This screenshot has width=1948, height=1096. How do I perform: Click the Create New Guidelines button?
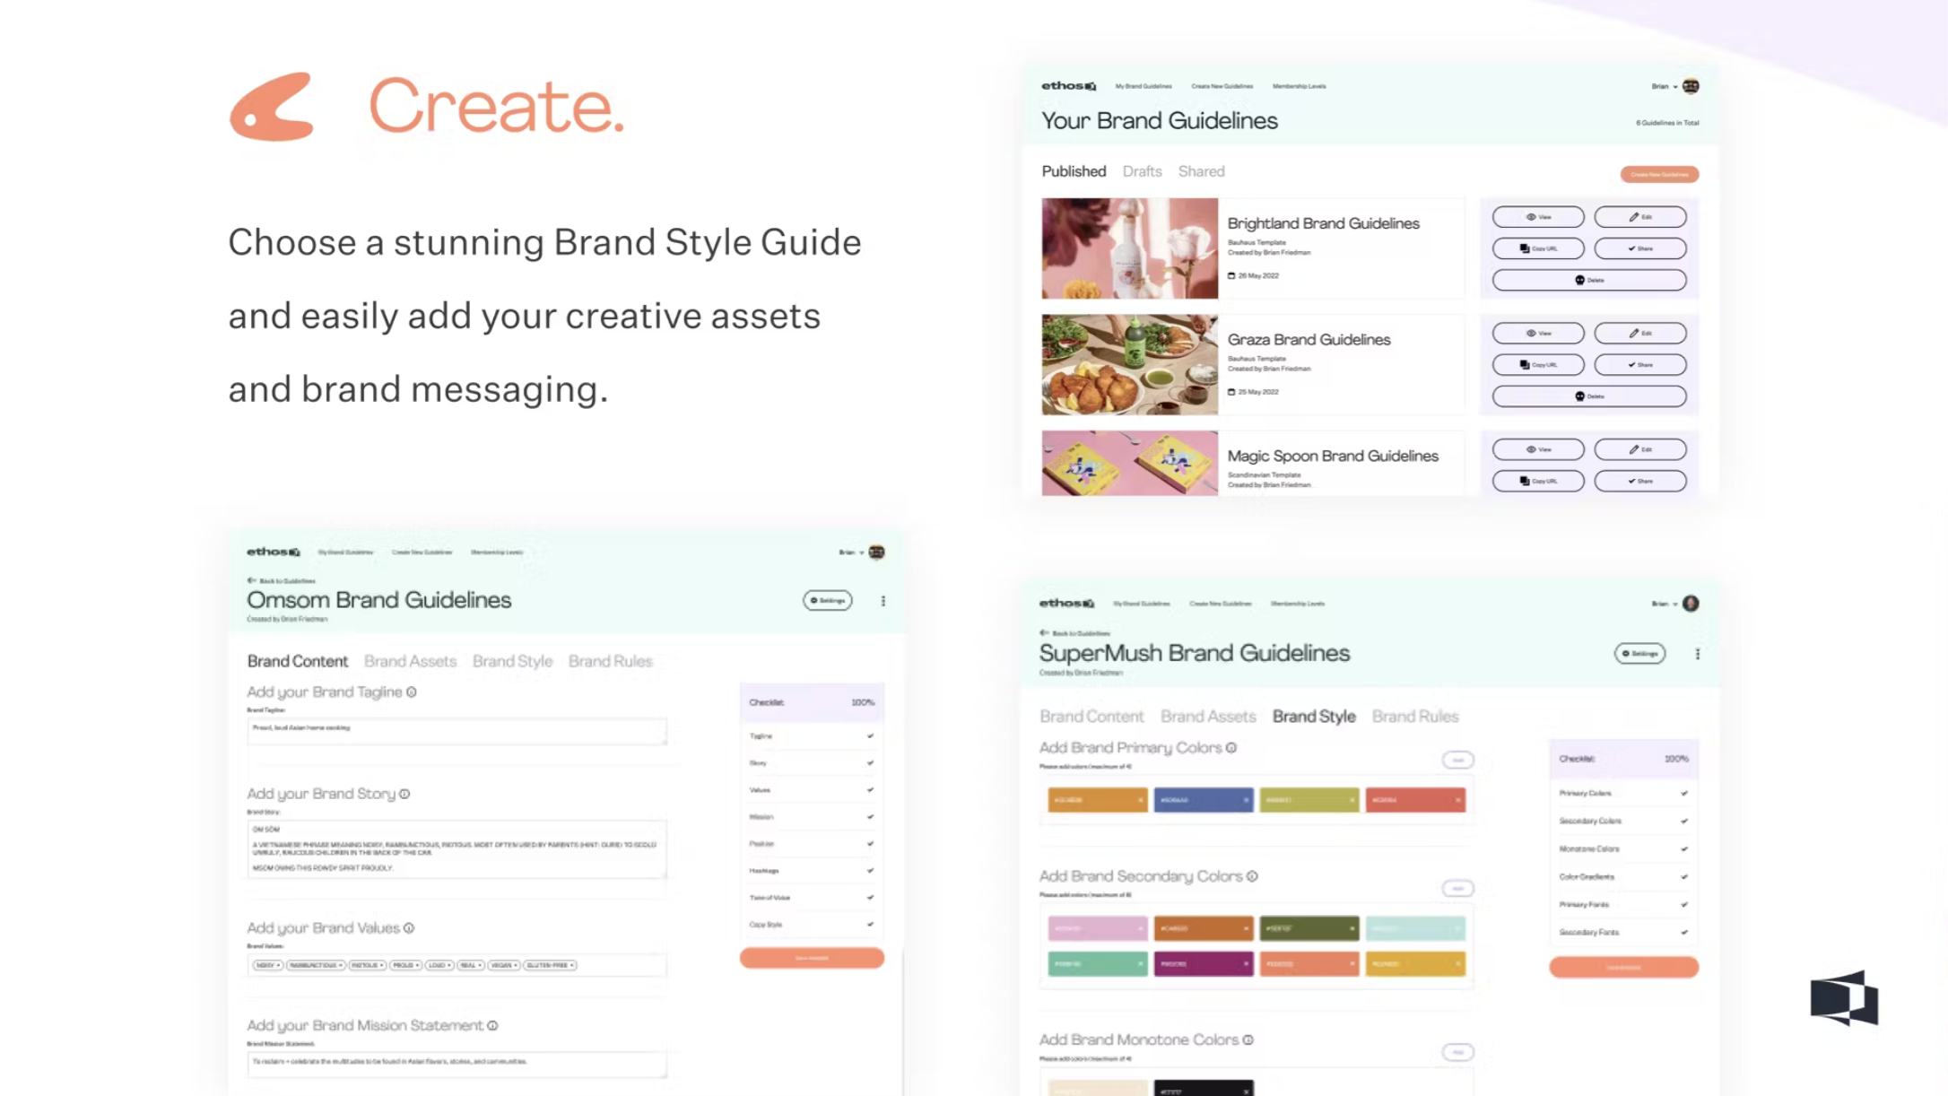[1658, 174]
